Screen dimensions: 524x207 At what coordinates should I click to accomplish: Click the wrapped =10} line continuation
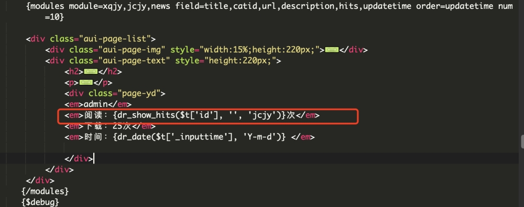pos(54,17)
